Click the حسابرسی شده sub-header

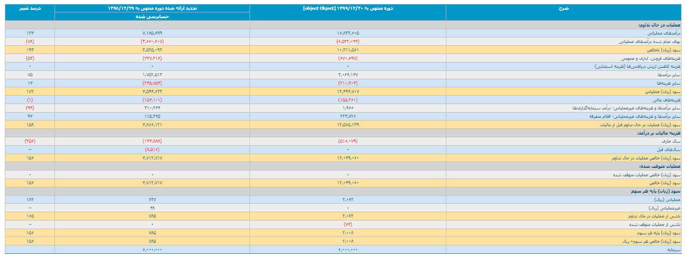(152, 16)
